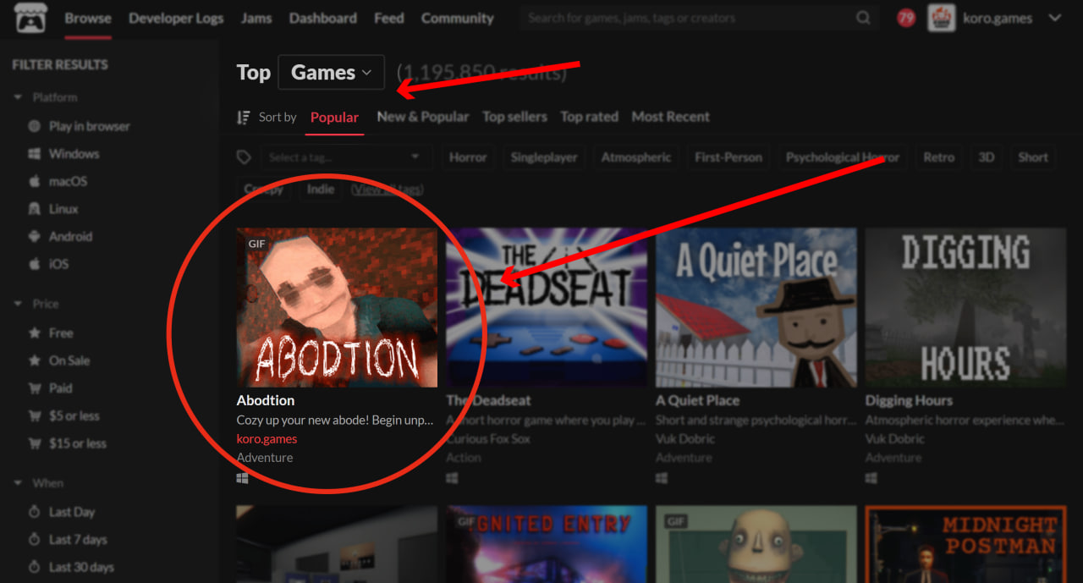This screenshot has height=583, width=1083.
Task: Open the Digging Hours thumbnail
Action: 965,307
